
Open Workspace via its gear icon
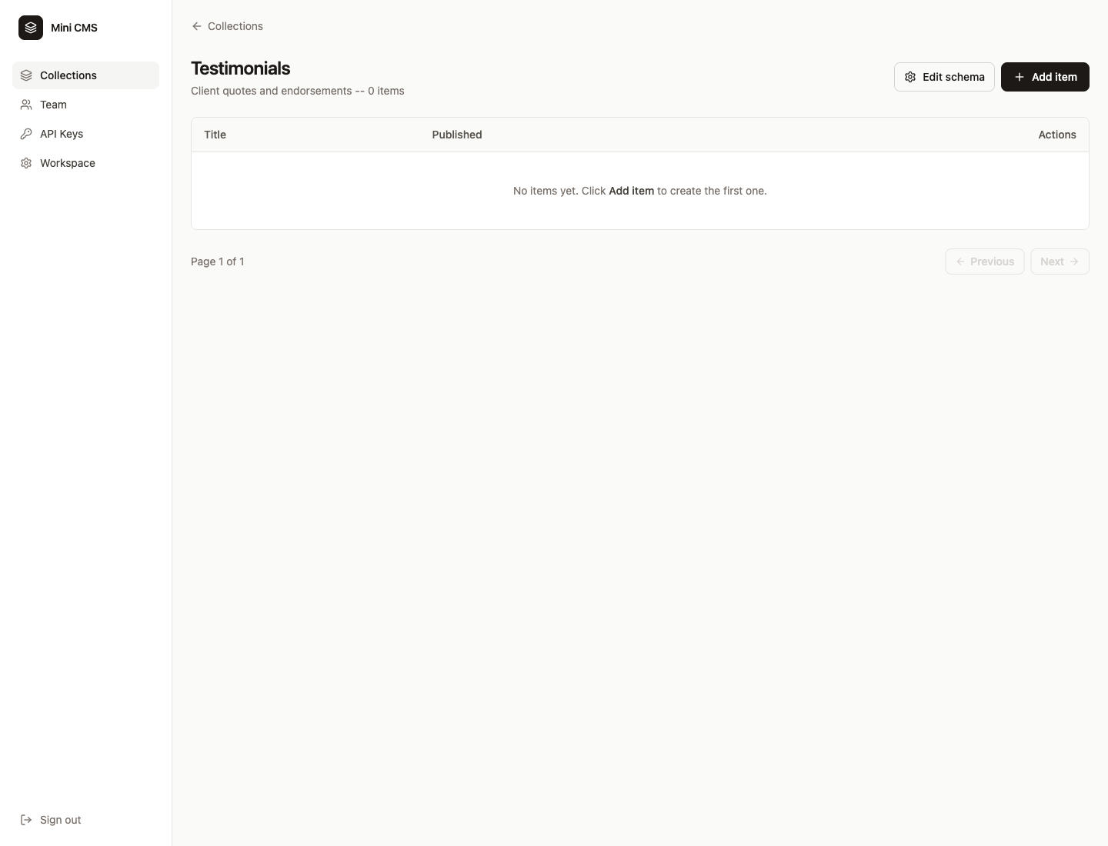25,163
